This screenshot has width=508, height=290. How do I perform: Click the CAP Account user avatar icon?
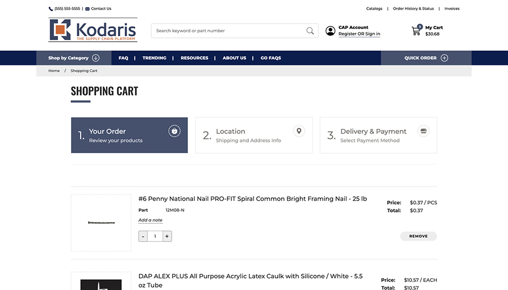pyautogui.click(x=330, y=31)
